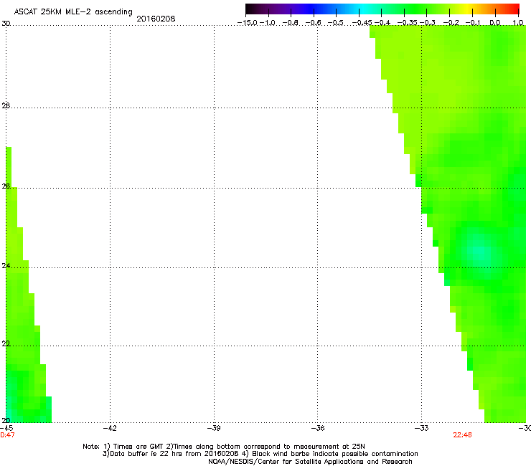Select latitude axis label 26
This screenshot has height=466, width=531.
tap(6, 186)
